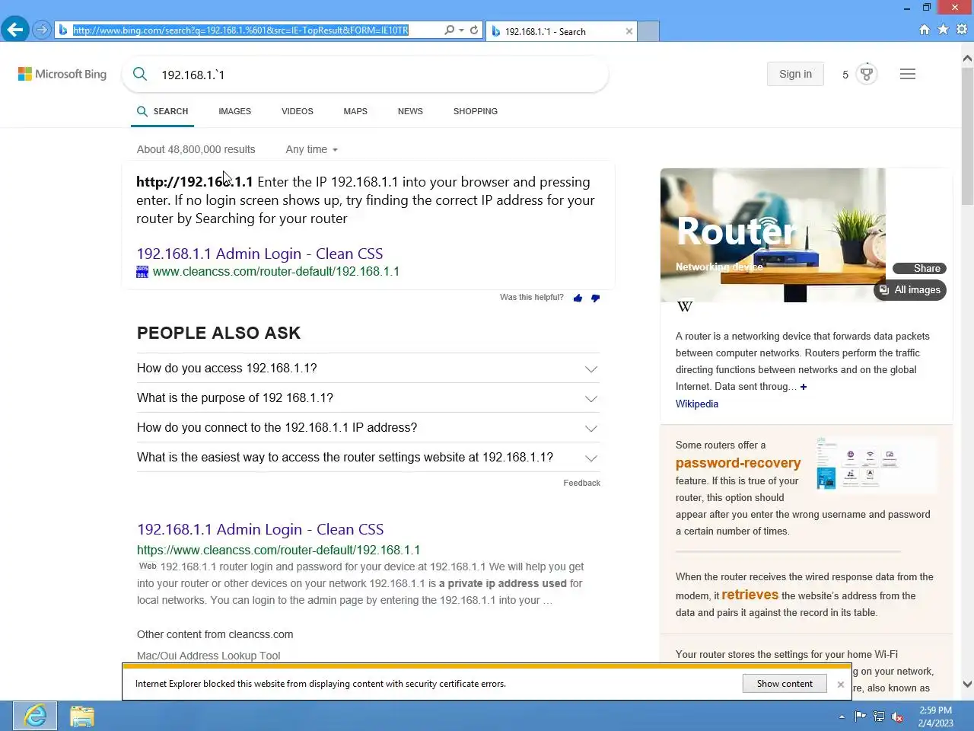
Task: Click the 'About 48,800,000 results' text
Action: coord(196,149)
